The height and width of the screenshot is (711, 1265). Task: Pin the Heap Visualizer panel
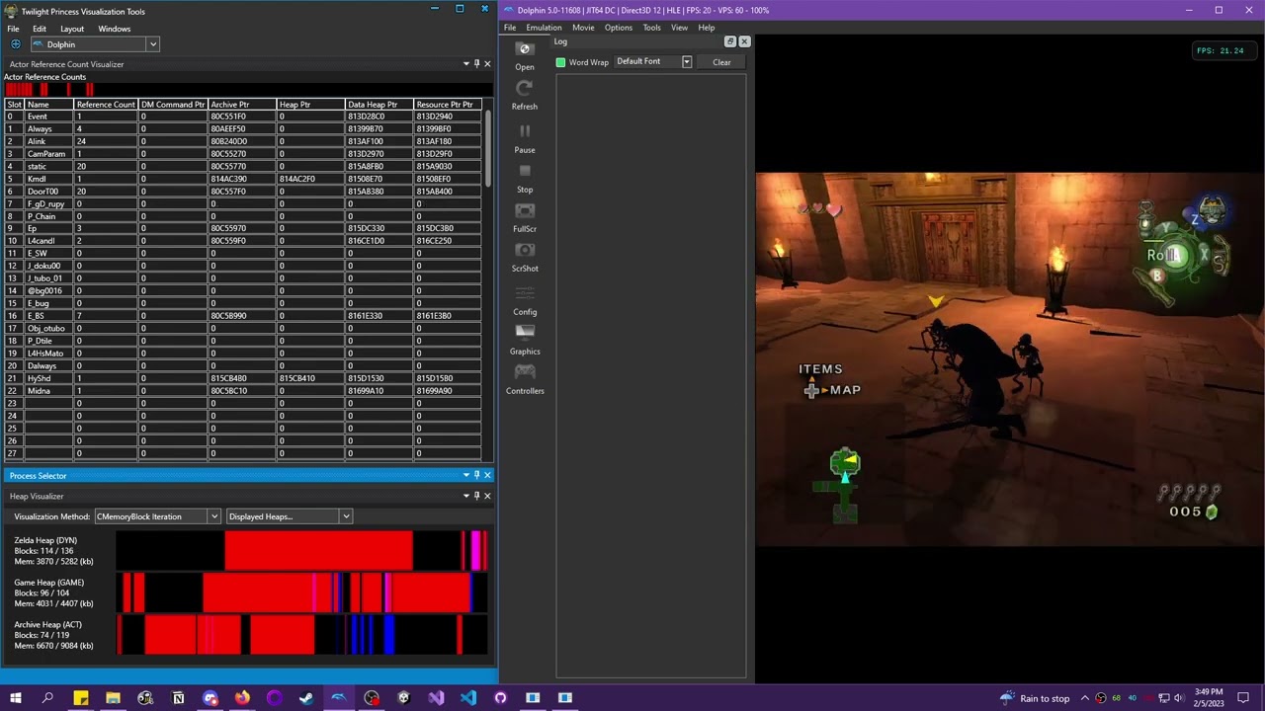[476, 496]
